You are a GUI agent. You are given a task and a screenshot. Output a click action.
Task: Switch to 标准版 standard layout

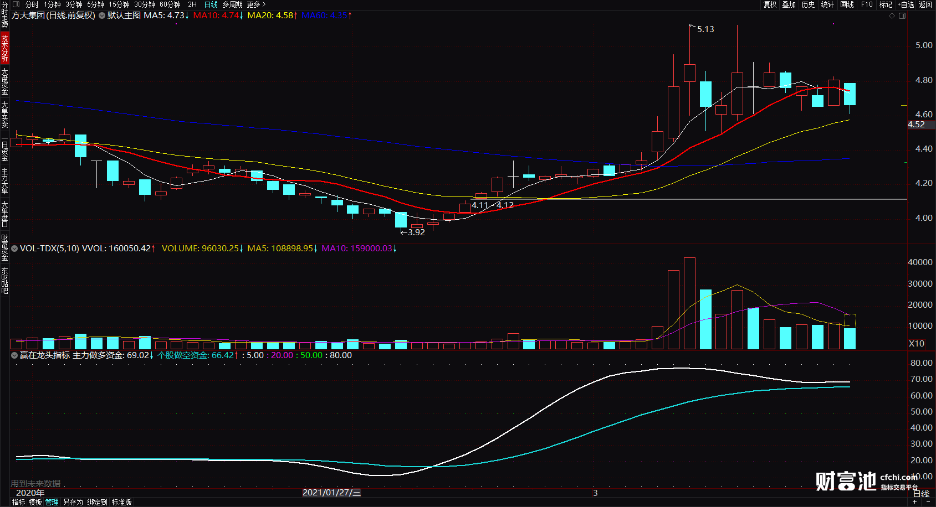pyautogui.click(x=122, y=502)
